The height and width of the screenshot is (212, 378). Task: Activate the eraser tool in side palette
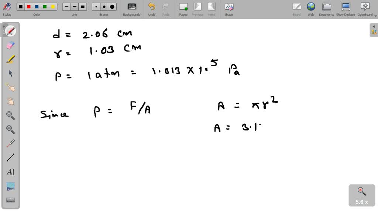click(10, 45)
